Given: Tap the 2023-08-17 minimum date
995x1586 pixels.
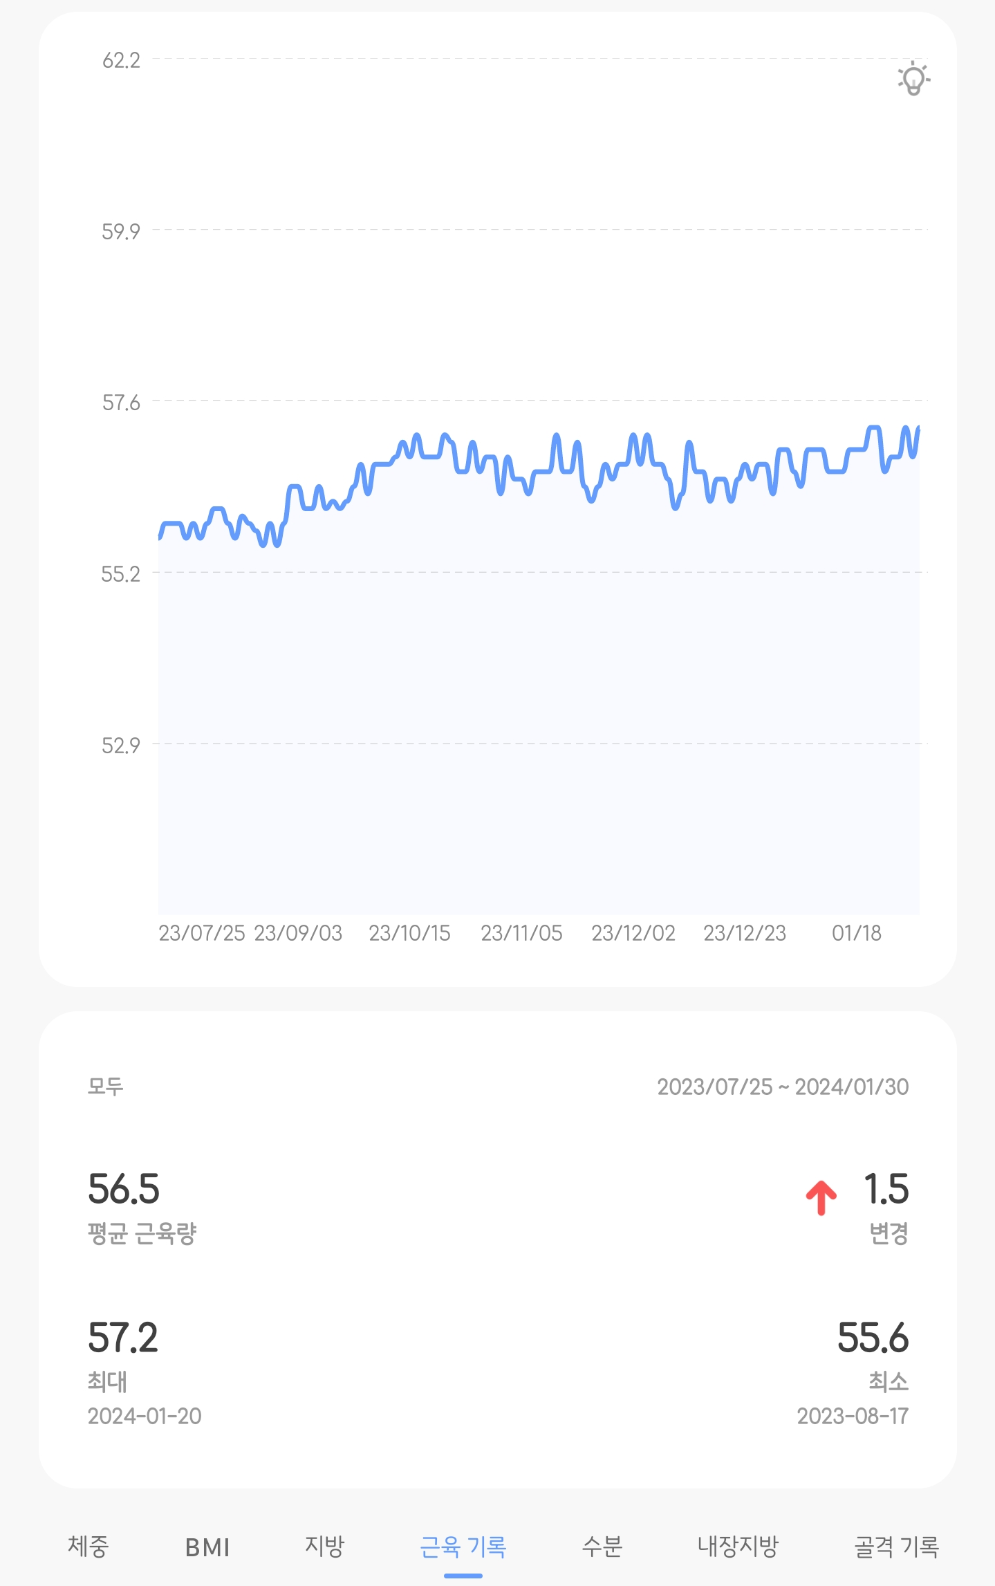Looking at the screenshot, I should [x=852, y=1416].
